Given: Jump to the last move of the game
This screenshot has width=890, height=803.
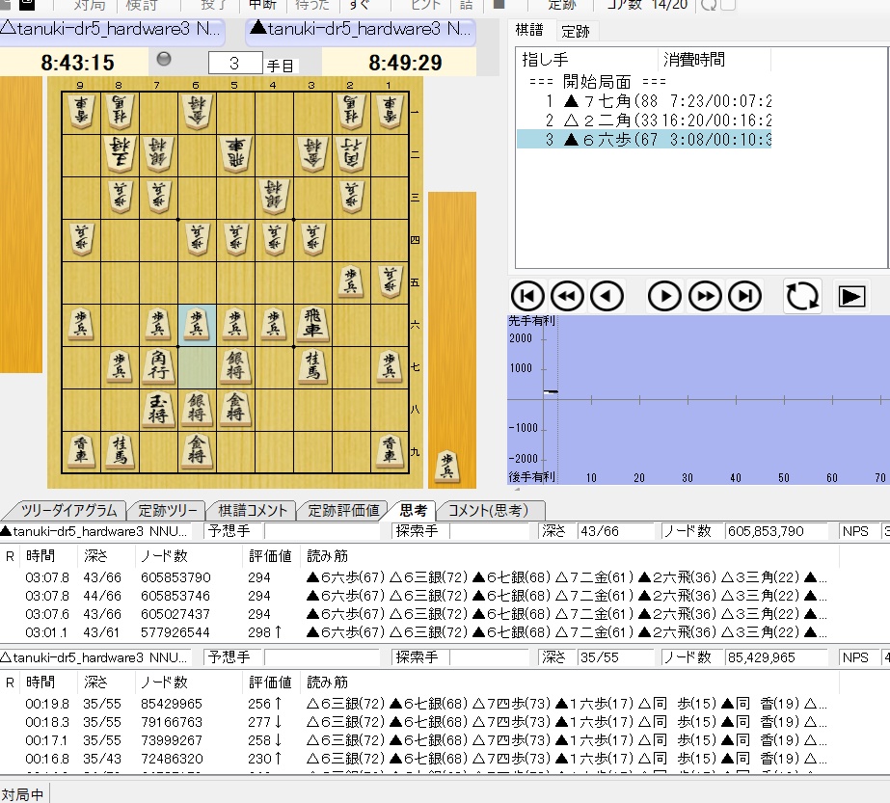Looking at the screenshot, I should (x=744, y=296).
